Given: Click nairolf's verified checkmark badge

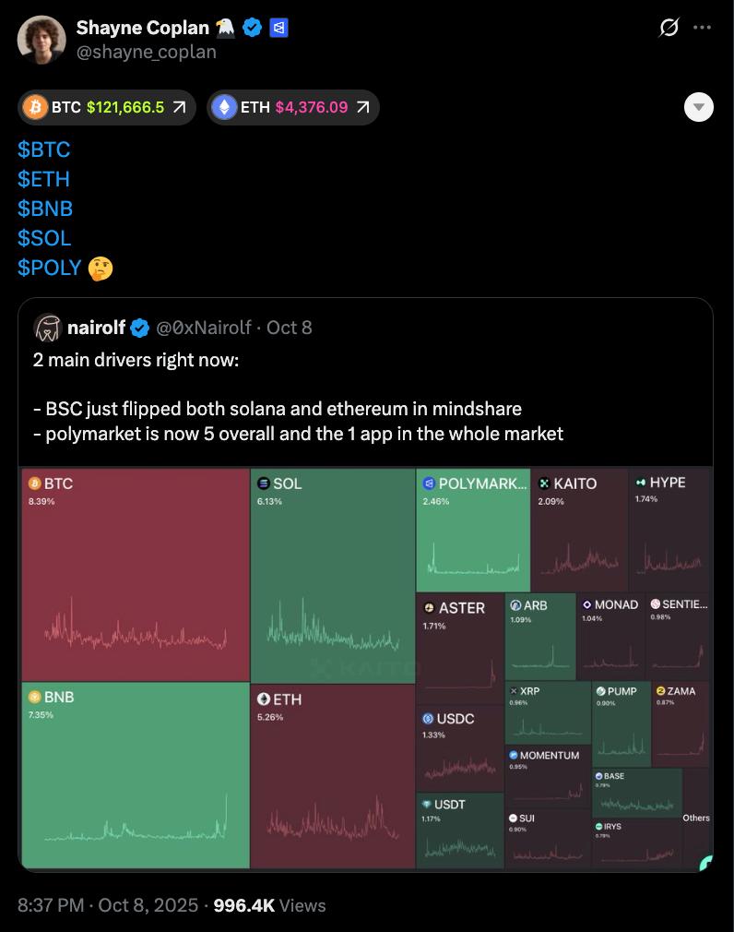Looking at the screenshot, I should pos(139,328).
